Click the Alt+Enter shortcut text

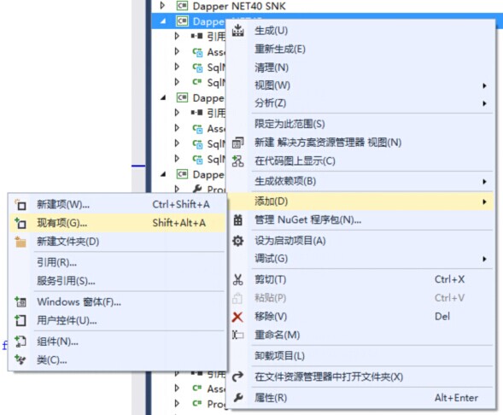coord(456,398)
